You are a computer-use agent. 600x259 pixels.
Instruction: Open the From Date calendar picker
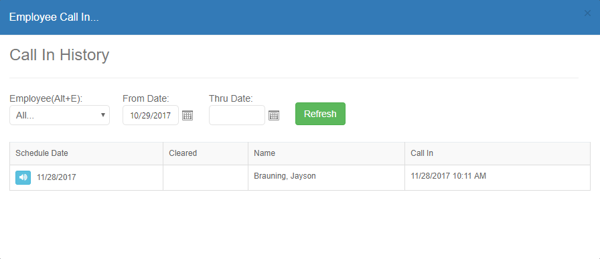coord(187,115)
